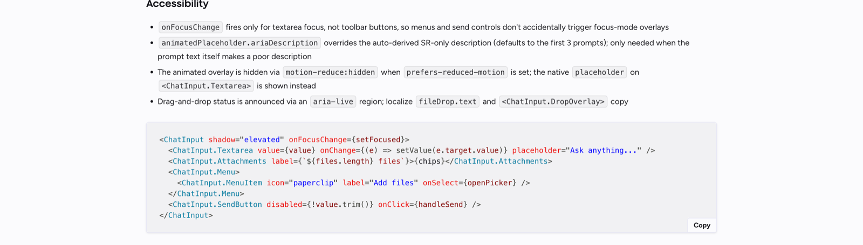Click the <ChatInput.Textarea> inline code tag
Image resolution: width=863 pixels, height=245 pixels.
[x=206, y=86]
